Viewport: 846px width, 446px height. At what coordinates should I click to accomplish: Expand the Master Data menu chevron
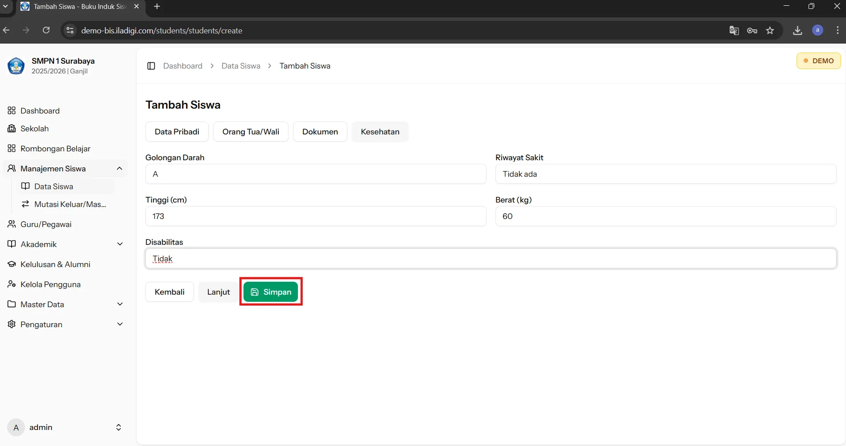(120, 304)
